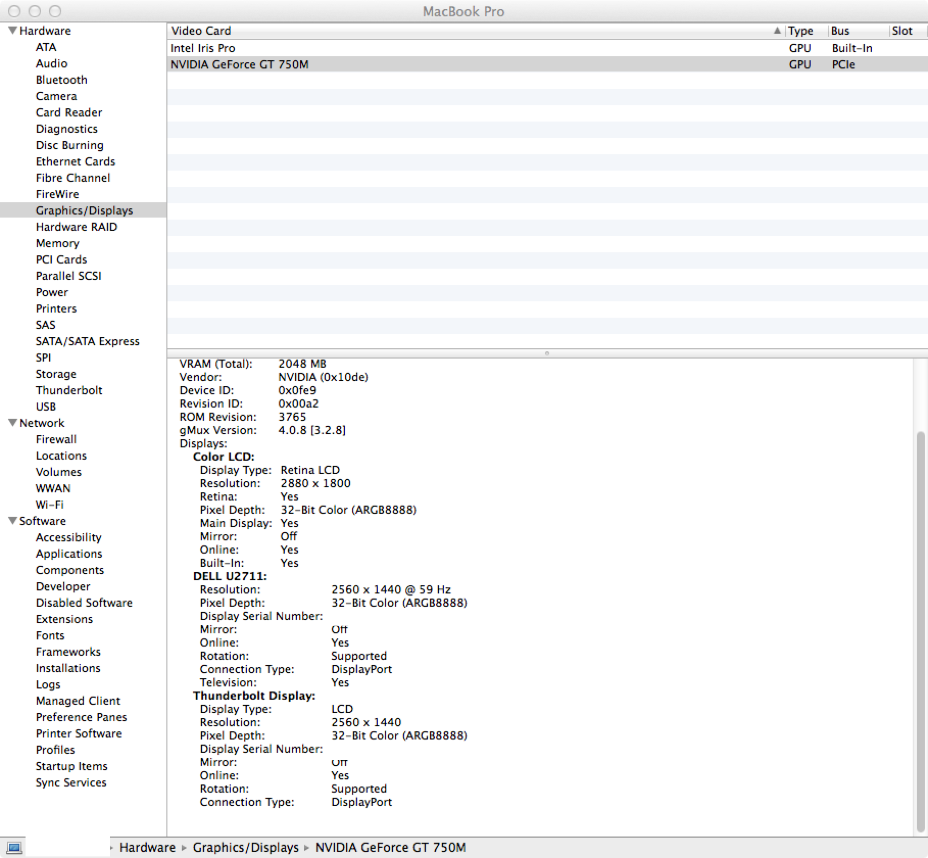Show Volumes under Network
928x858 pixels.
click(59, 472)
